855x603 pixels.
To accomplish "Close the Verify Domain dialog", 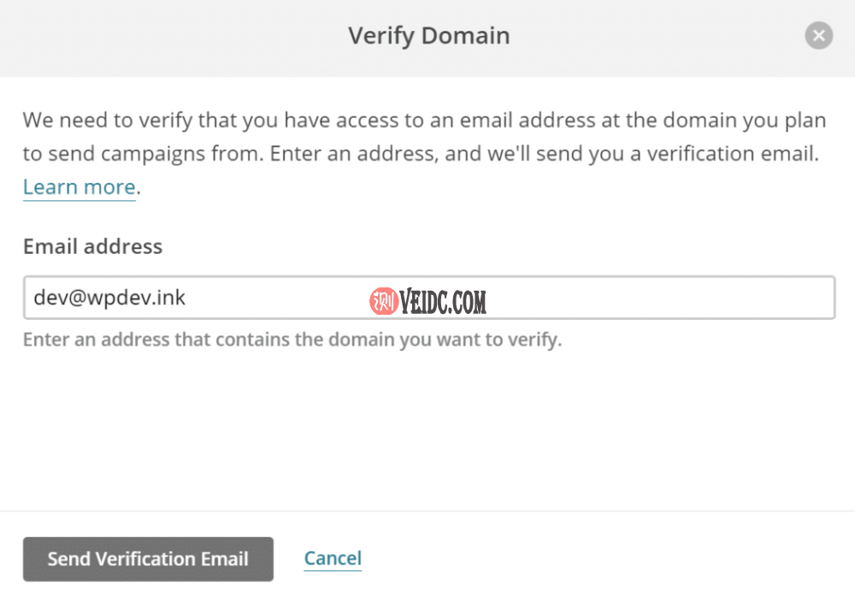I will [818, 36].
